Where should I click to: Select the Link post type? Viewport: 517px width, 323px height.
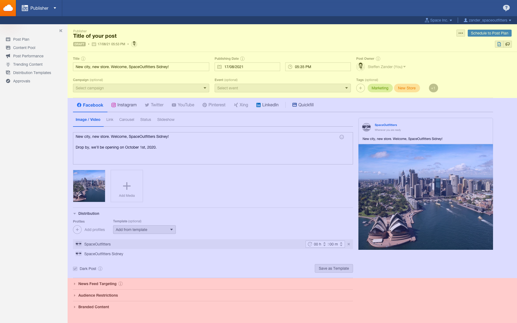click(110, 120)
